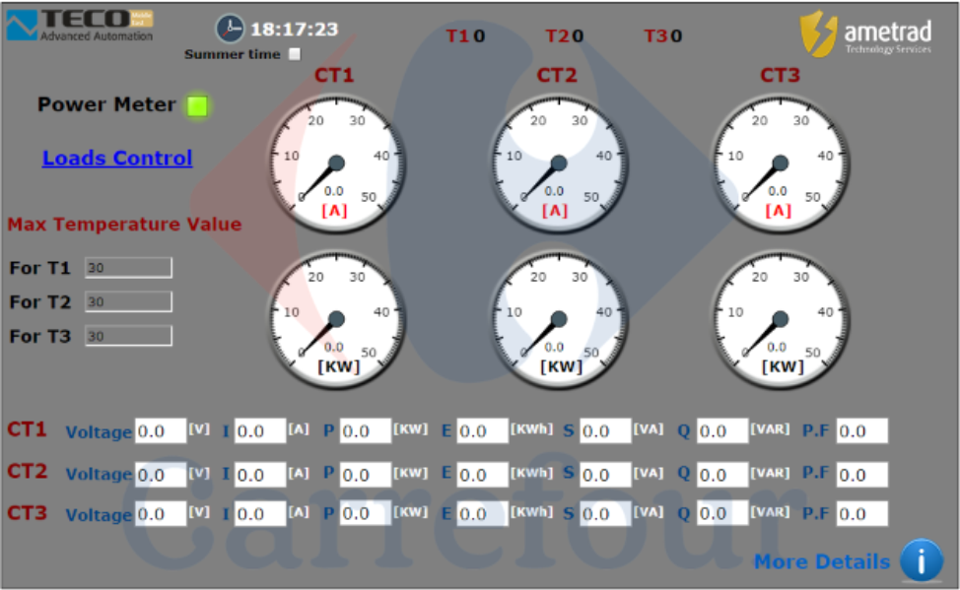Click the CT2 kilowatt gauge

[558, 319]
